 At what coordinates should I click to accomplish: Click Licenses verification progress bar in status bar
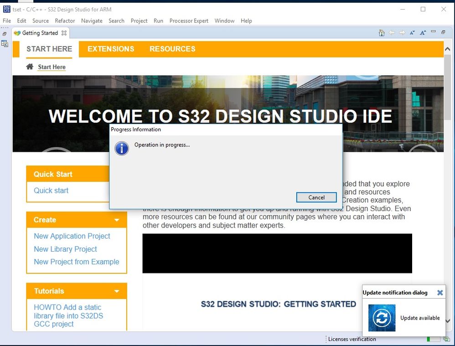[433, 339]
